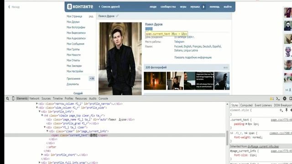This screenshot has height=164, width=292.
Task: Open Мои Настройки in sidebar
Action: pos(75,71)
